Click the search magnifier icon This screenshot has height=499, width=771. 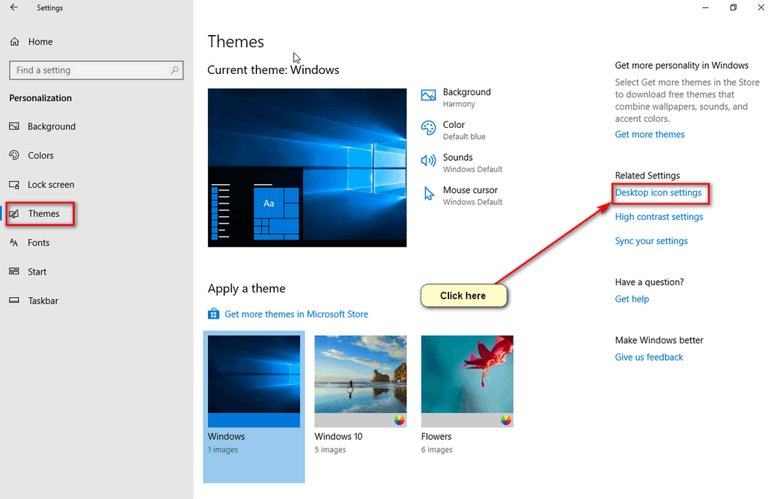point(174,70)
